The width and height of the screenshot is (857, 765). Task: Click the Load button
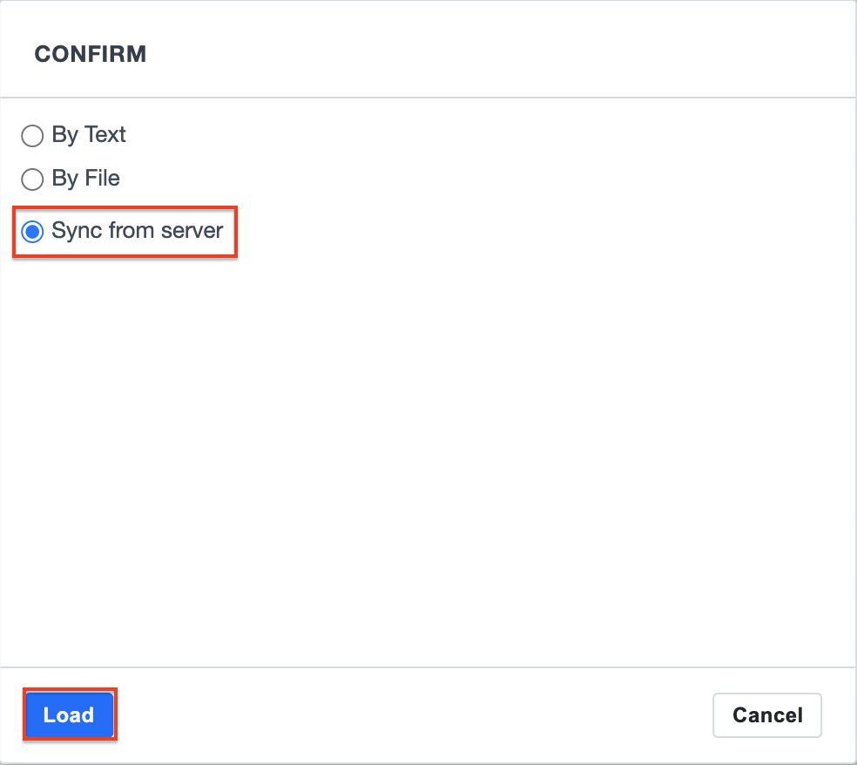pos(70,714)
